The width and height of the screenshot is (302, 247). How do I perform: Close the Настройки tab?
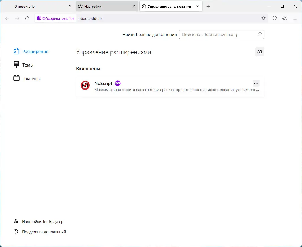pos(134,6)
